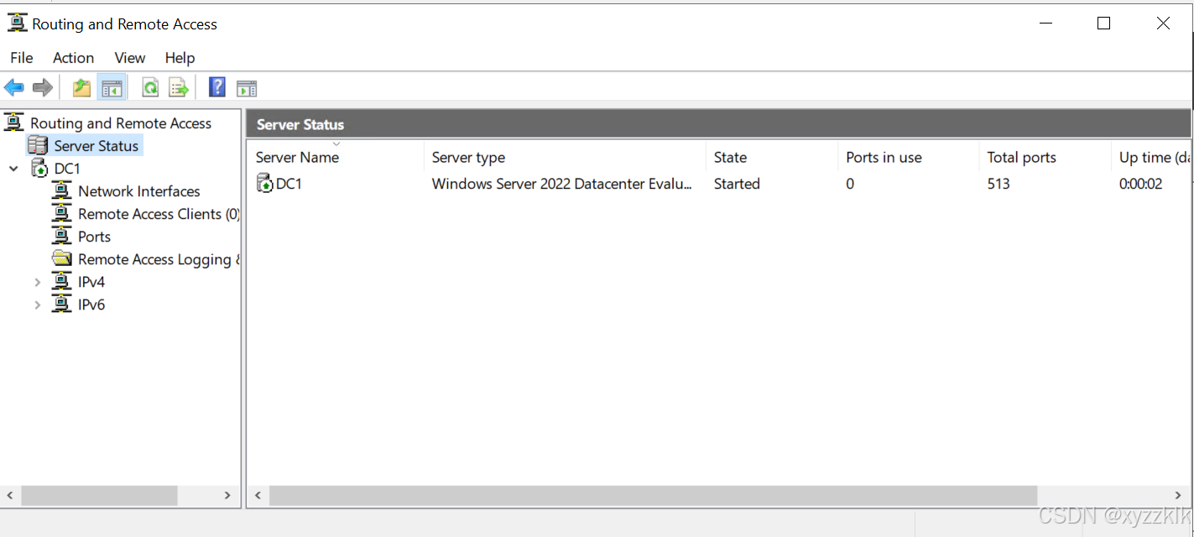
Task: Open the Help menu
Action: click(x=180, y=57)
